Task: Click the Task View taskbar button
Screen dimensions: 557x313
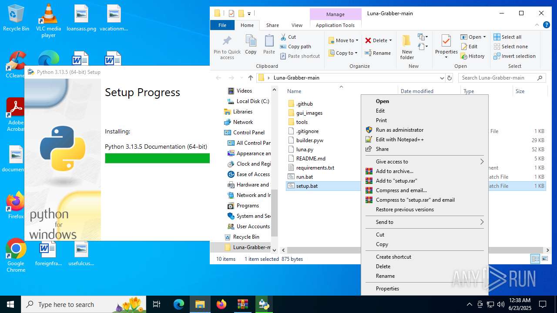Action: point(157,304)
